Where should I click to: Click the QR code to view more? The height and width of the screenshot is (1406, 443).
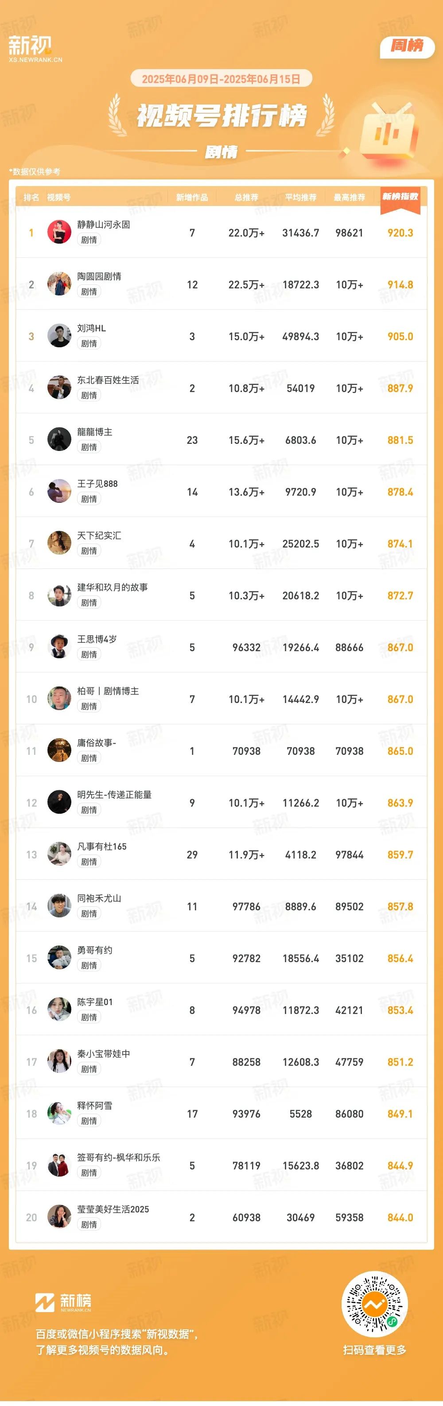374,1305
